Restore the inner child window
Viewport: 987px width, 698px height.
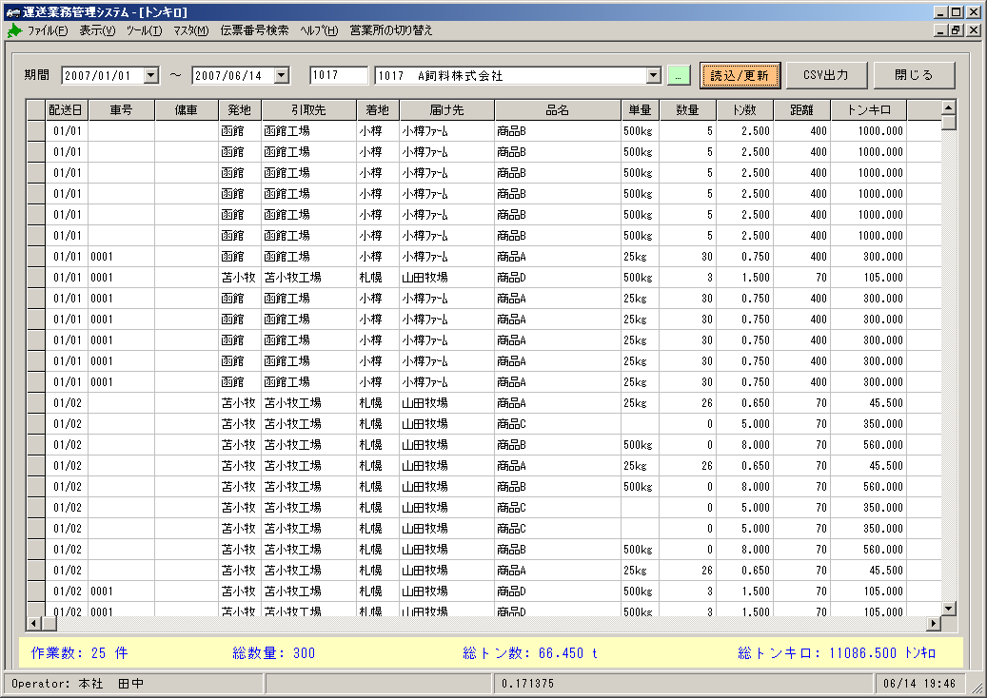(x=957, y=30)
